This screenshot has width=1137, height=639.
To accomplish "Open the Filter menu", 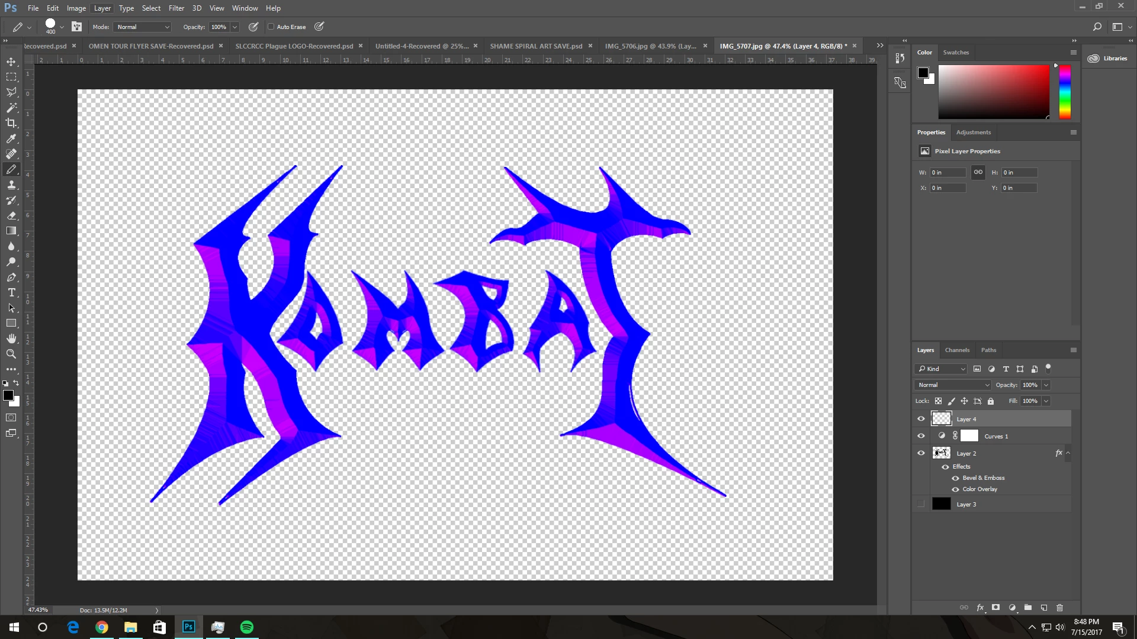I will 176,8.
